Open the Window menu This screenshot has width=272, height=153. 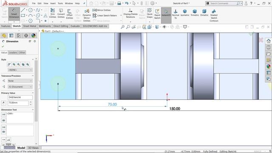point(69,3)
